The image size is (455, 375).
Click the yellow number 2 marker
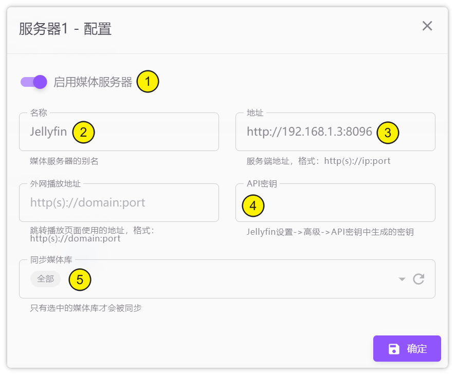click(x=83, y=132)
